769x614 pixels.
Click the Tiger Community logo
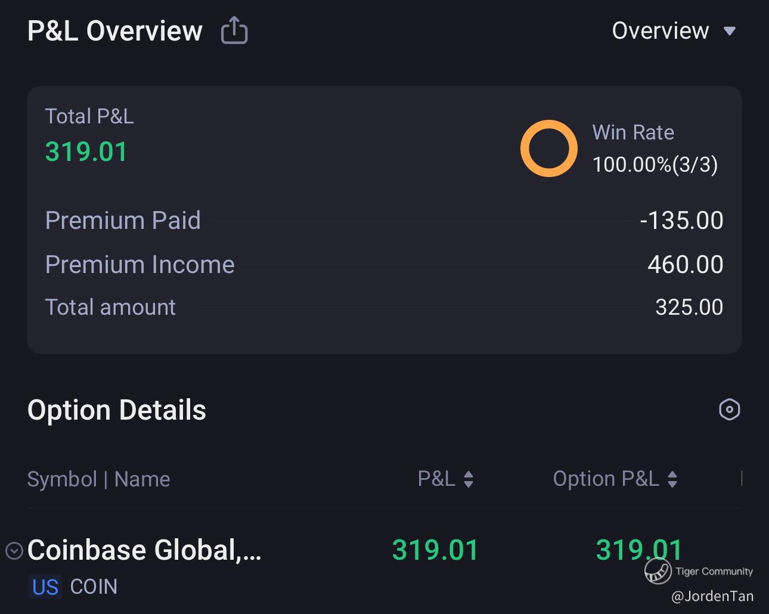coord(658,572)
